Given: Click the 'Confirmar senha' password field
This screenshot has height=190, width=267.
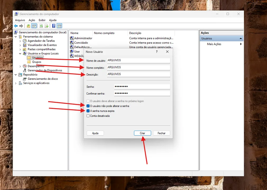Looking at the screenshot, I should click(142, 93).
